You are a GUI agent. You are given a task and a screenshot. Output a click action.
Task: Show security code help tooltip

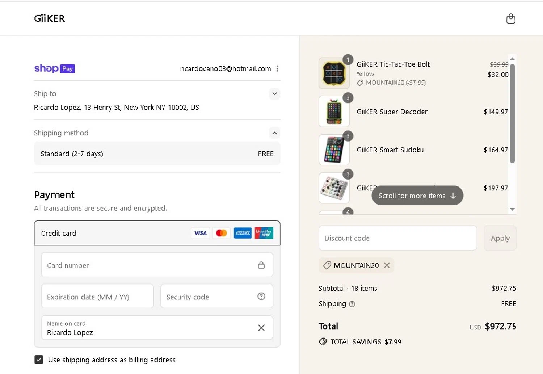[261, 296]
